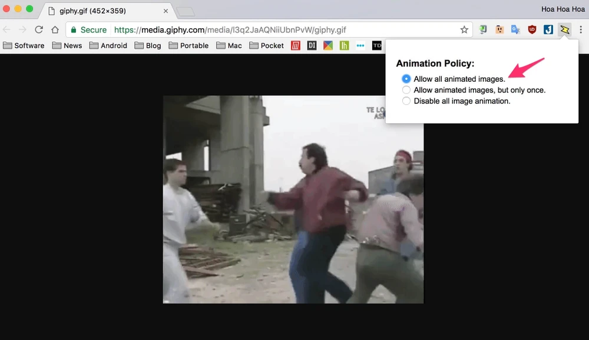Screen dimensions: 589x340
Task: Open a new tab next to giphy.gif
Action: pyautogui.click(x=185, y=11)
